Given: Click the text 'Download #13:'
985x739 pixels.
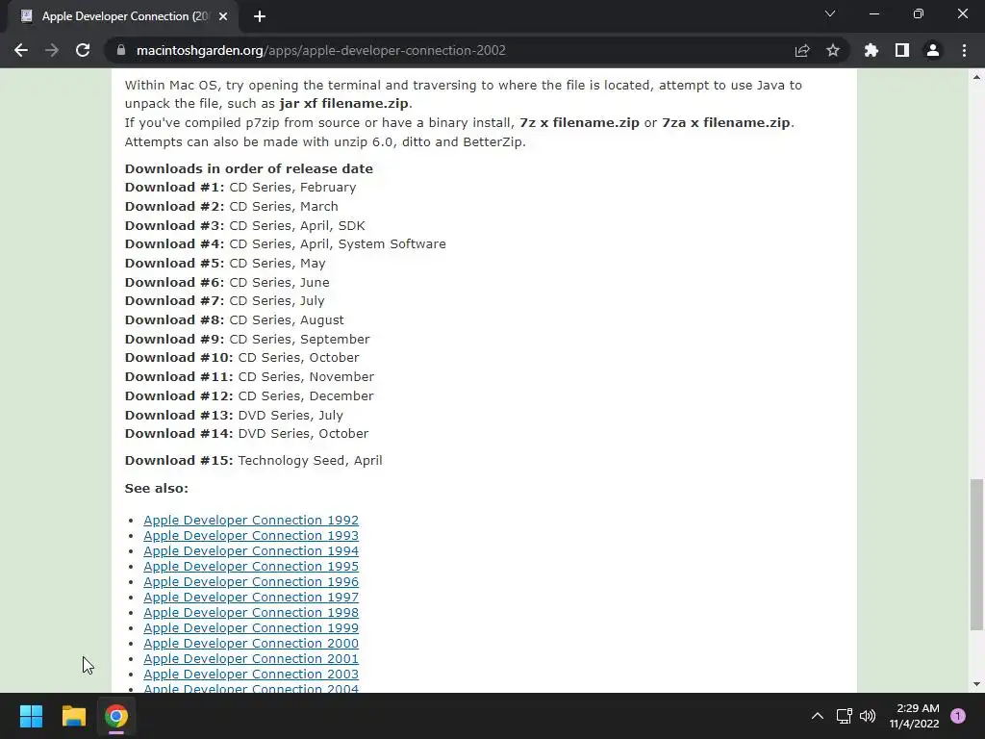Looking at the screenshot, I should pyautogui.click(x=178, y=416).
